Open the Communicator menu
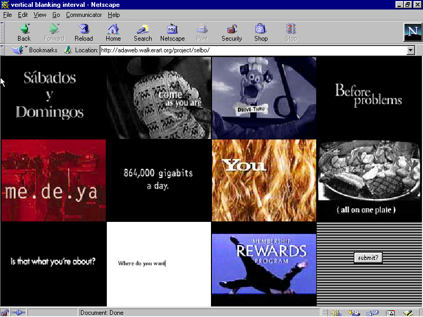Screen dimensions: 423x317 (84, 15)
